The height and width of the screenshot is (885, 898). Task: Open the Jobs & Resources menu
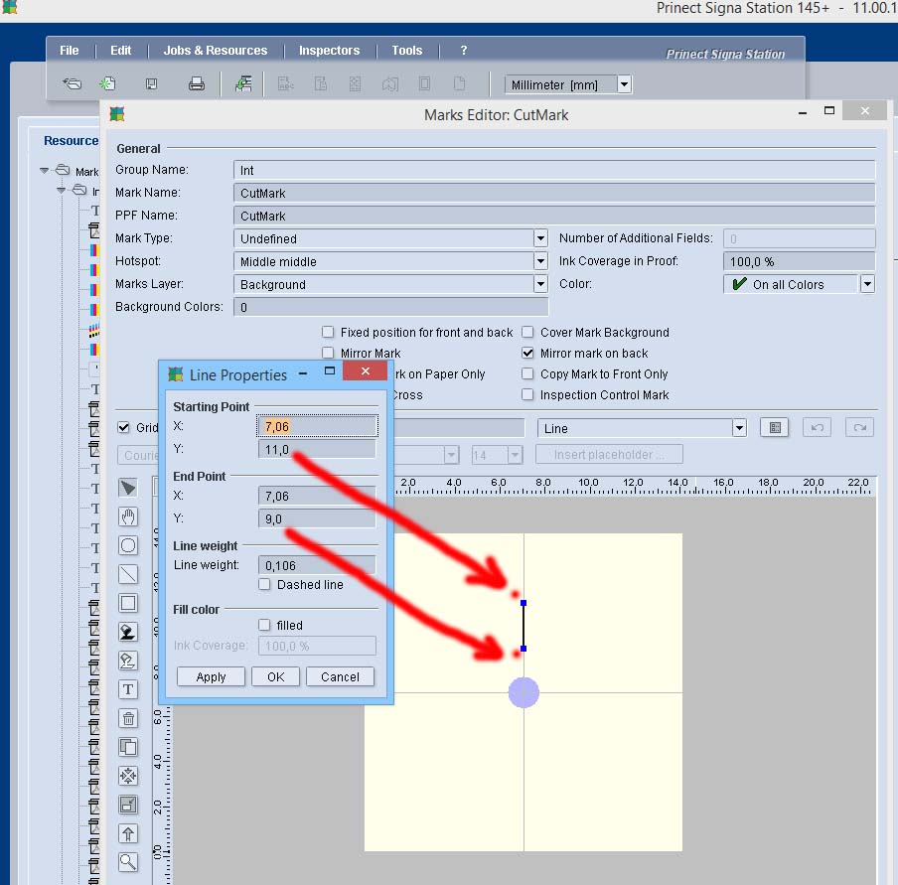(216, 51)
